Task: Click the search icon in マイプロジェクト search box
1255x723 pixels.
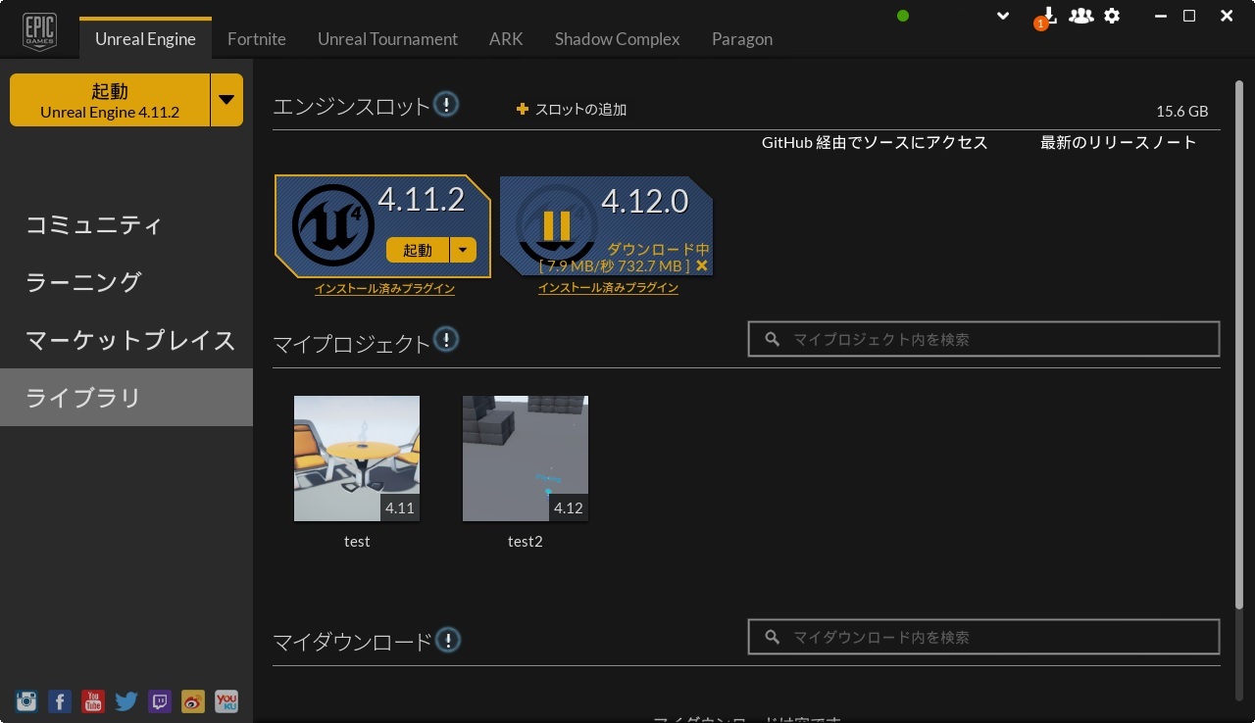Action: click(773, 339)
